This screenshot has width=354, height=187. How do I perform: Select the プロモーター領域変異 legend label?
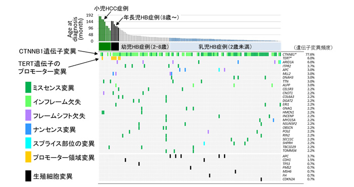64,158
